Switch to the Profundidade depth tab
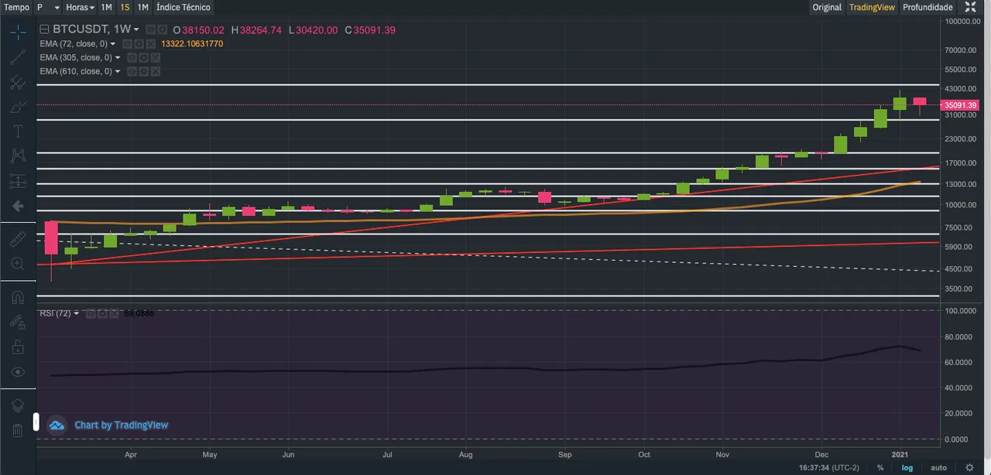The height and width of the screenshot is (475, 991). coord(928,7)
